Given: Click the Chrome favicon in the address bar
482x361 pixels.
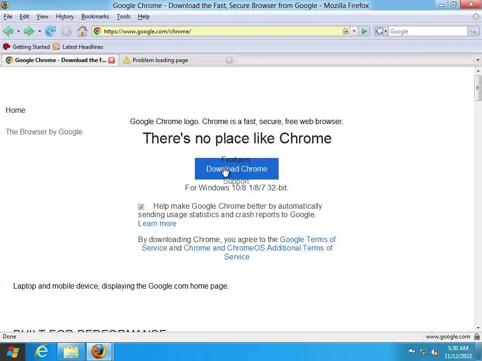Looking at the screenshot, I should tap(97, 31).
